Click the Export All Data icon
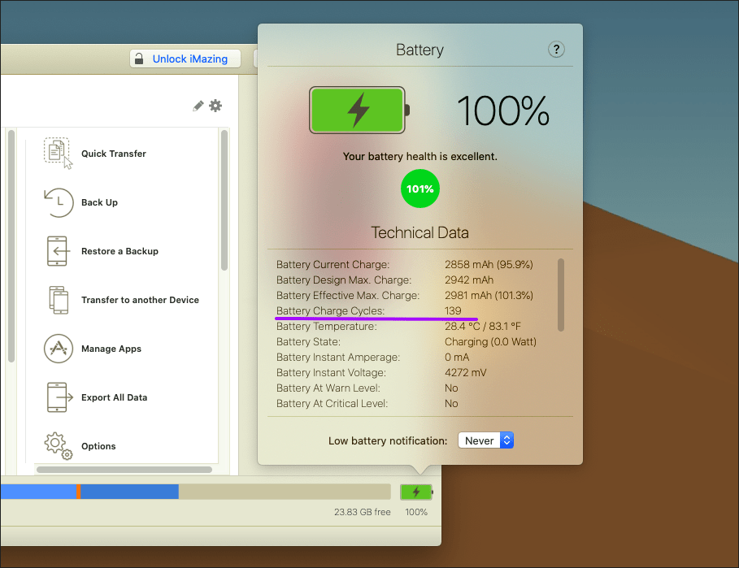 point(58,397)
